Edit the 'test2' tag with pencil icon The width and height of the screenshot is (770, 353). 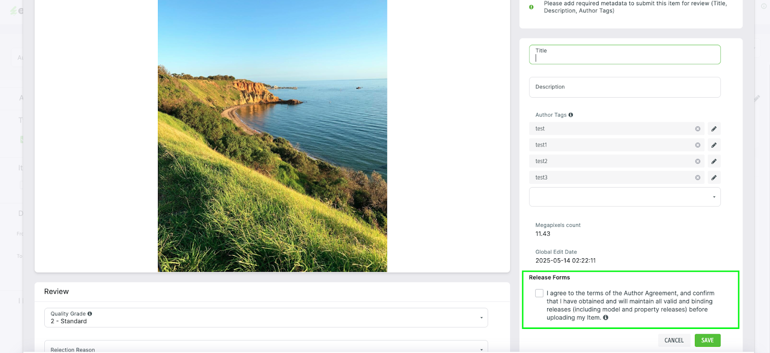[x=714, y=162]
